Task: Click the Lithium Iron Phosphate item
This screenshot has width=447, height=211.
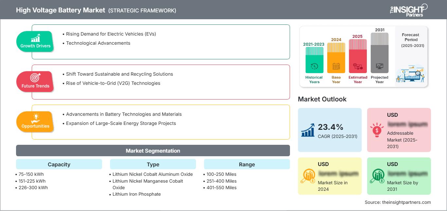Action: point(136,194)
